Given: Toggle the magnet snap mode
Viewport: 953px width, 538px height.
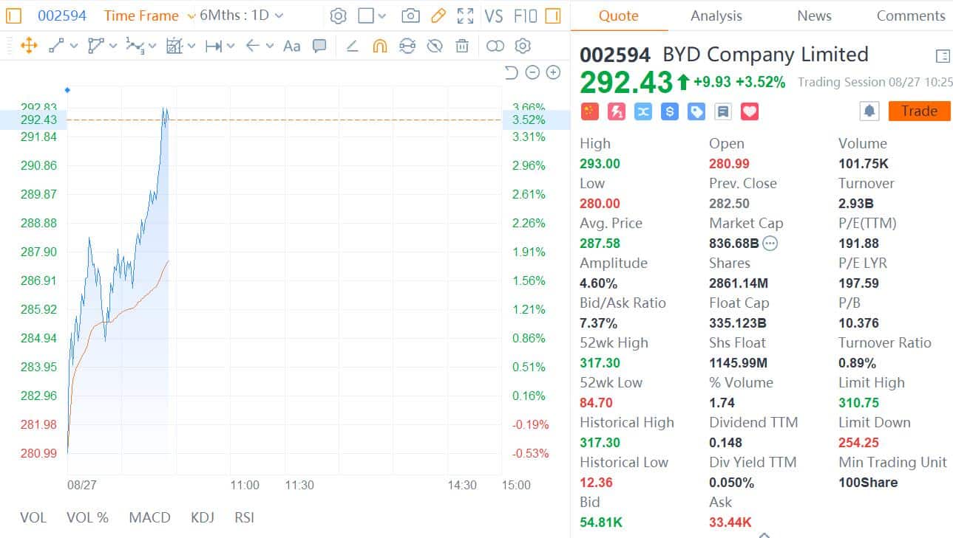Looking at the screenshot, I should coord(379,46).
